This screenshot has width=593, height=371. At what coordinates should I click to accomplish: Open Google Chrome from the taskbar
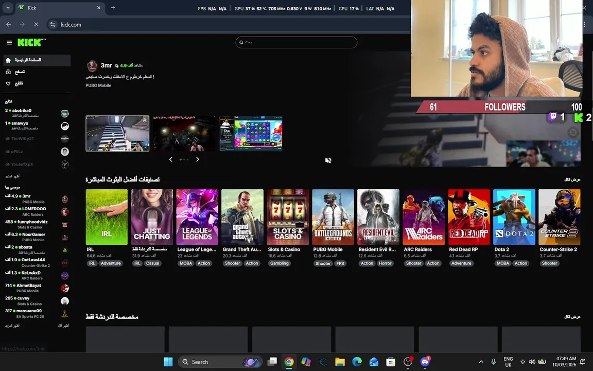tap(289, 362)
